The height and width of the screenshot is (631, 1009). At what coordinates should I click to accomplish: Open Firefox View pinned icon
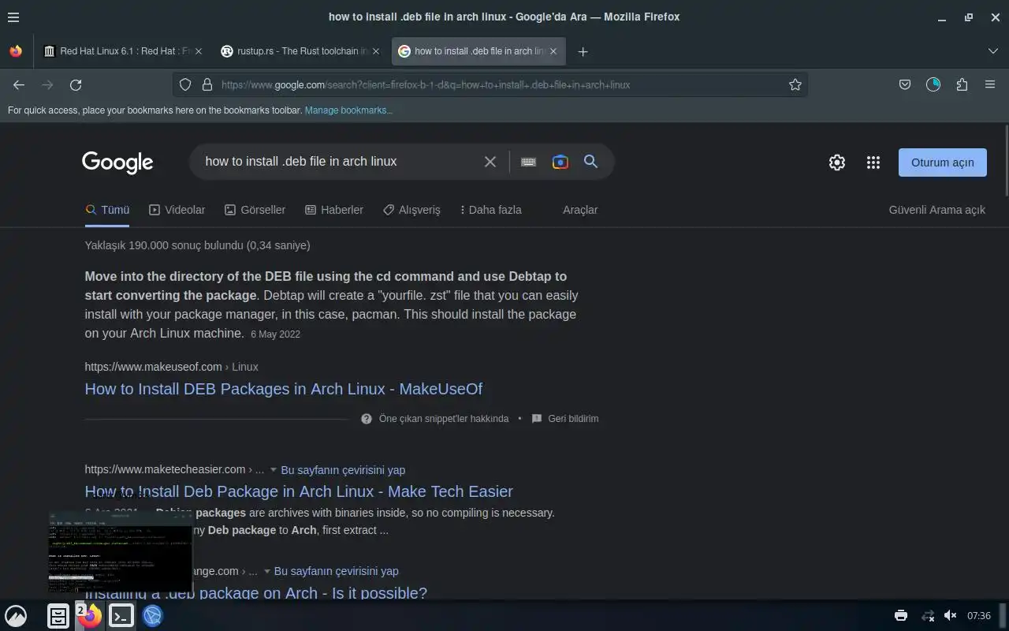(x=16, y=51)
